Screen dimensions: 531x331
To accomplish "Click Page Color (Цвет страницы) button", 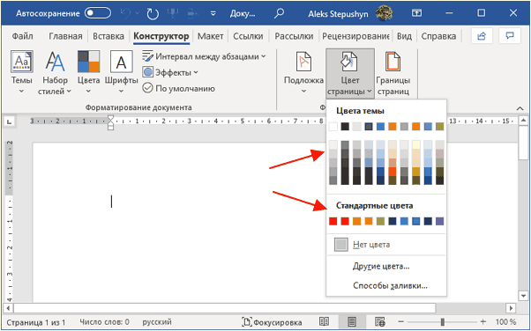I will [350, 73].
